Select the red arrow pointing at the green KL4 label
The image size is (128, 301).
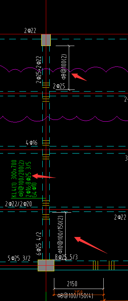[44, 176]
